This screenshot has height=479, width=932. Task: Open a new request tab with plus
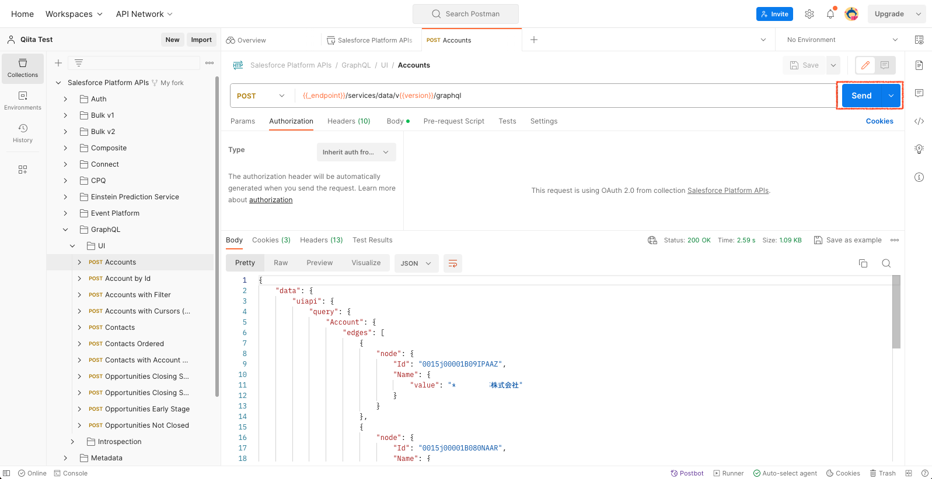(x=534, y=40)
